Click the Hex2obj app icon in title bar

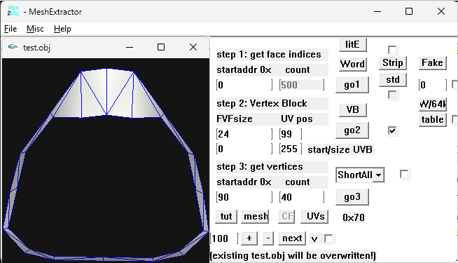point(13,11)
